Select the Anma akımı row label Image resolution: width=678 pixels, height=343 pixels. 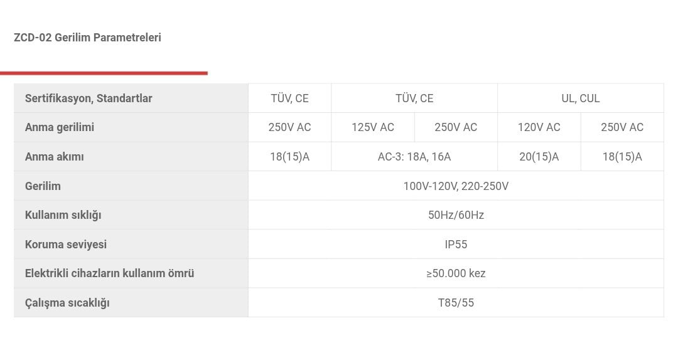pyautogui.click(x=54, y=157)
